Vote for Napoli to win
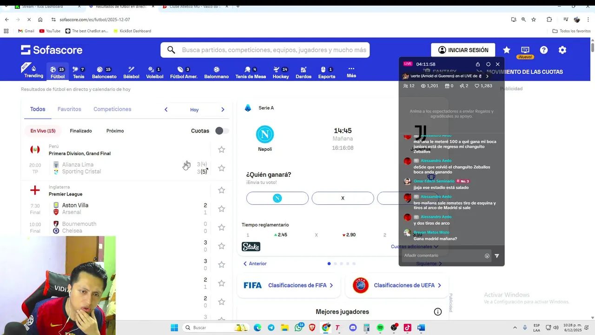 coord(278,198)
